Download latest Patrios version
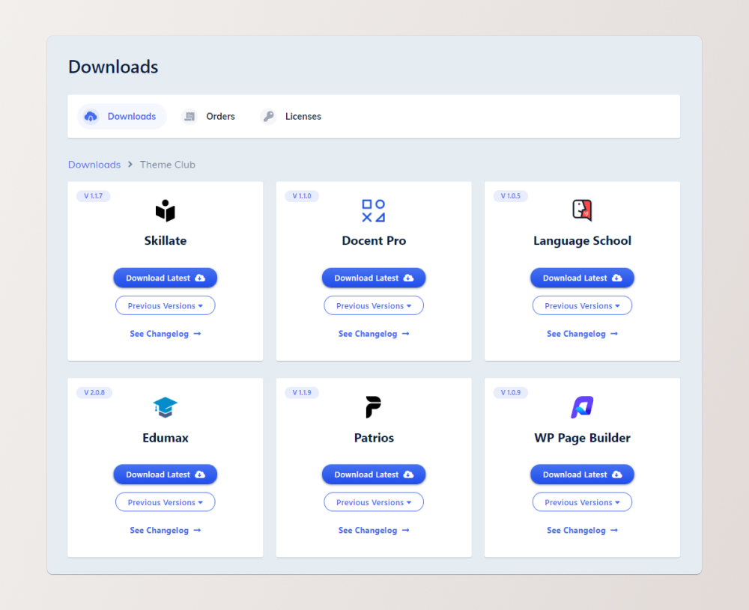Image resolution: width=749 pixels, height=610 pixels. tap(374, 475)
